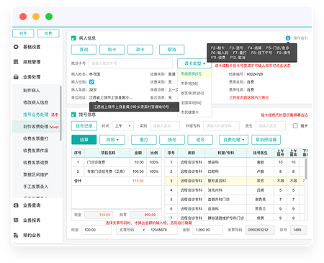Open 收费发票重打 submenu item
This screenshot has height=263, width=324.
click(x=36, y=138)
